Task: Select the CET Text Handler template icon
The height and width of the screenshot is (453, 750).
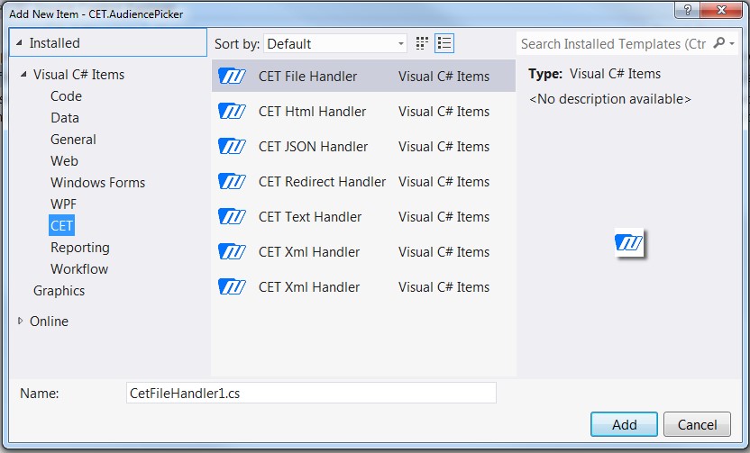Action: click(x=232, y=216)
